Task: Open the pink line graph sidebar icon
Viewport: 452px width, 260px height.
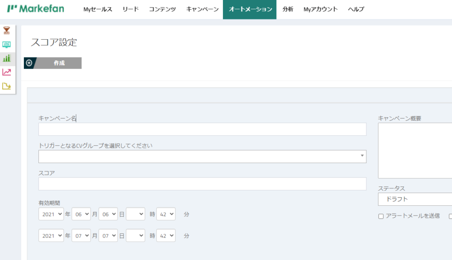Action: coord(7,72)
